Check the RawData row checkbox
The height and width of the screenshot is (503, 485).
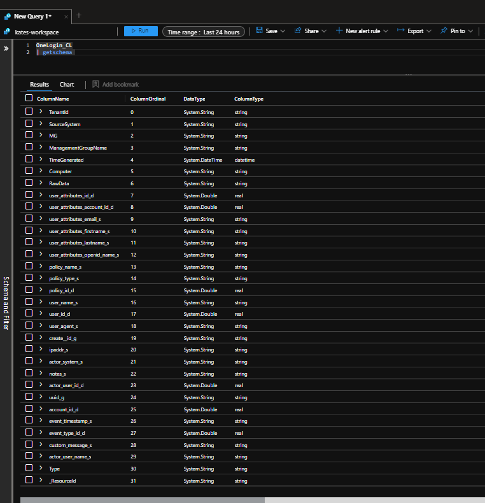click(x=29, y=183)
